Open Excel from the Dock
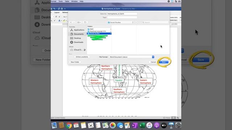 point(142,125)
